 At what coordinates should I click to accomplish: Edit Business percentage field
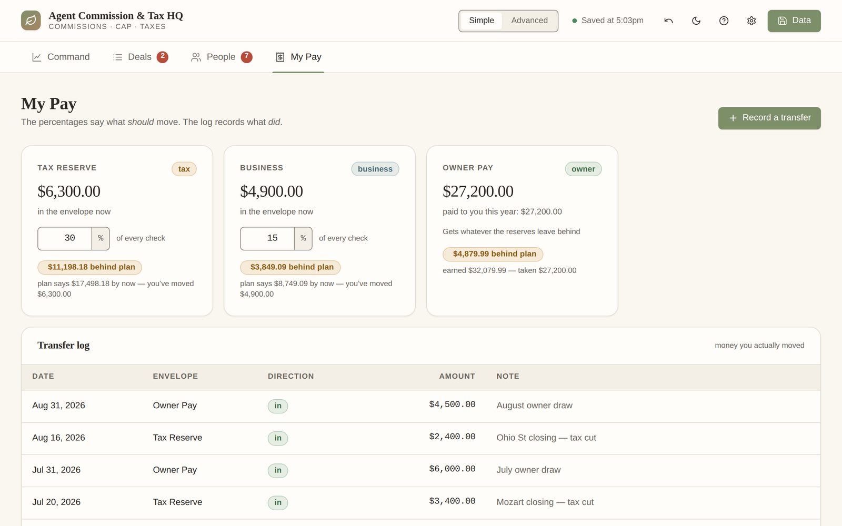[267, 238]
